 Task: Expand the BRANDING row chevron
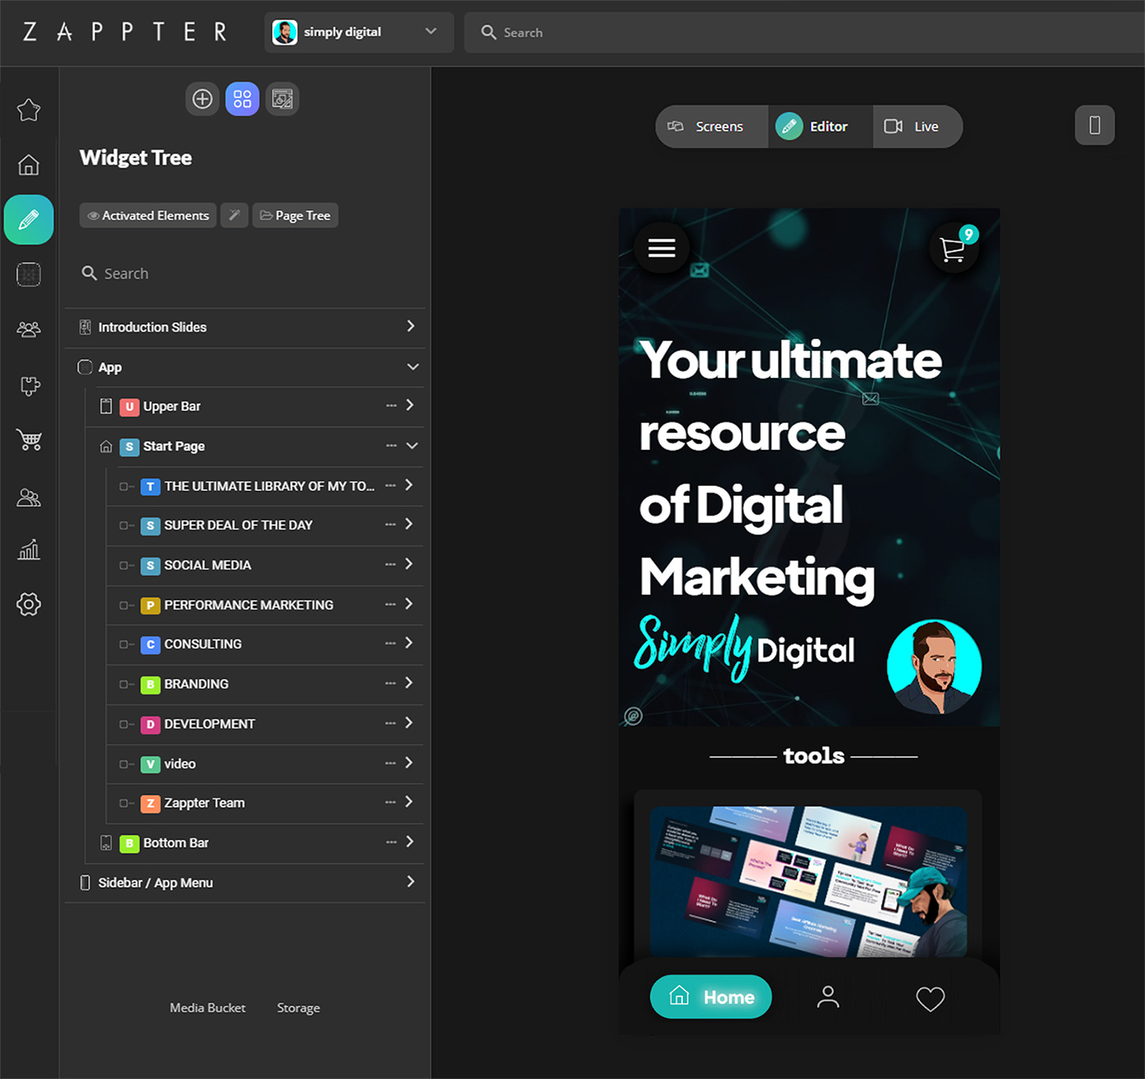tap(409, 683)
